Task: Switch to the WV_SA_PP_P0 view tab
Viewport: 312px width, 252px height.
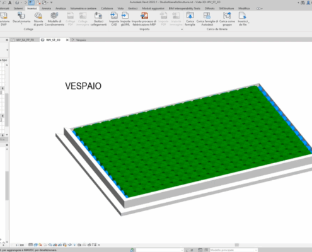Action: 25,40
